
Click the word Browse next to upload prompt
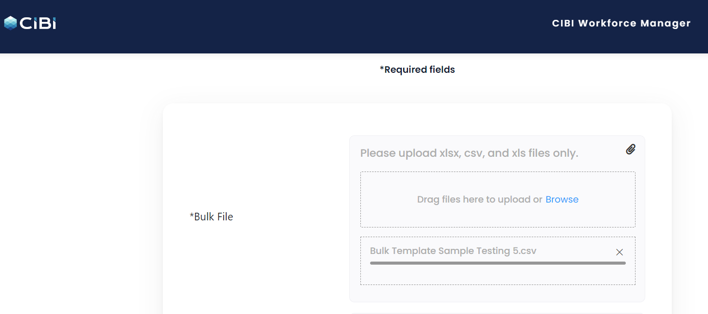[x=562, y=199]
